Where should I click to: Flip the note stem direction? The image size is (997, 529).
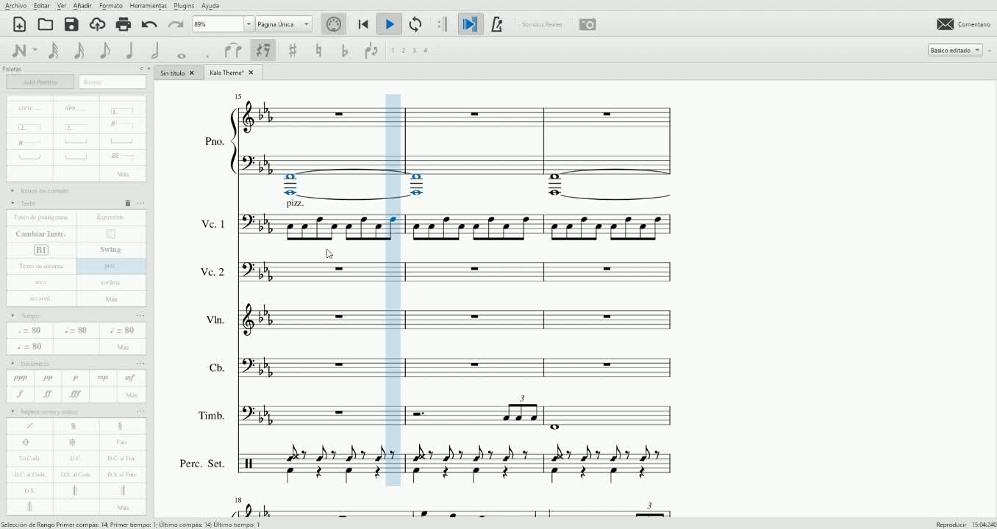[371, 50]
